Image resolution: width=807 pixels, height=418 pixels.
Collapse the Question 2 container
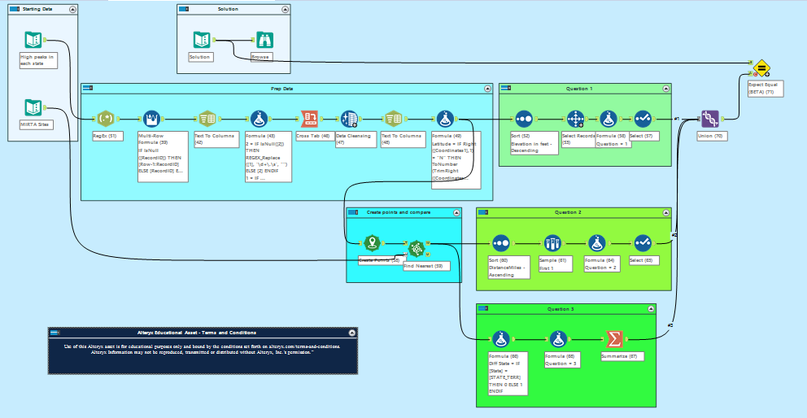(666, 212)
